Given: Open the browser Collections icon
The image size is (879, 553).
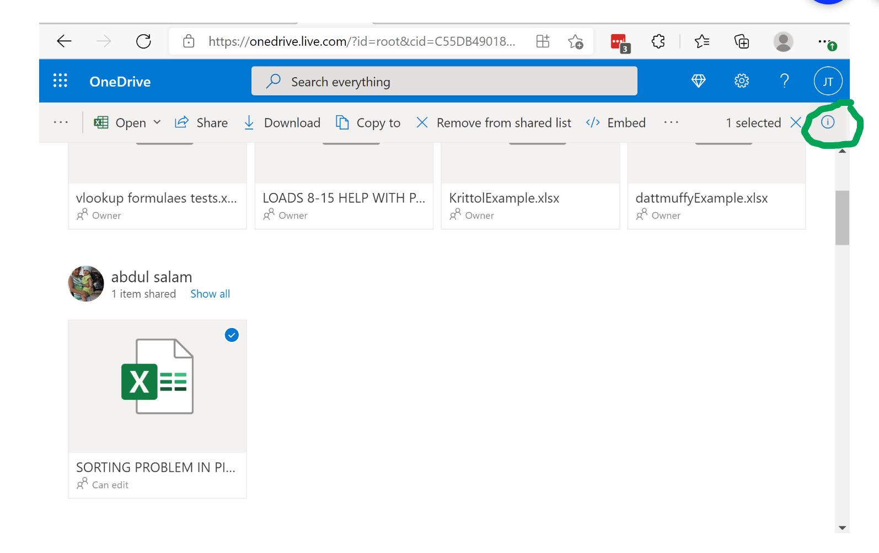Looking at the screenshot, I should pos(742,41).
